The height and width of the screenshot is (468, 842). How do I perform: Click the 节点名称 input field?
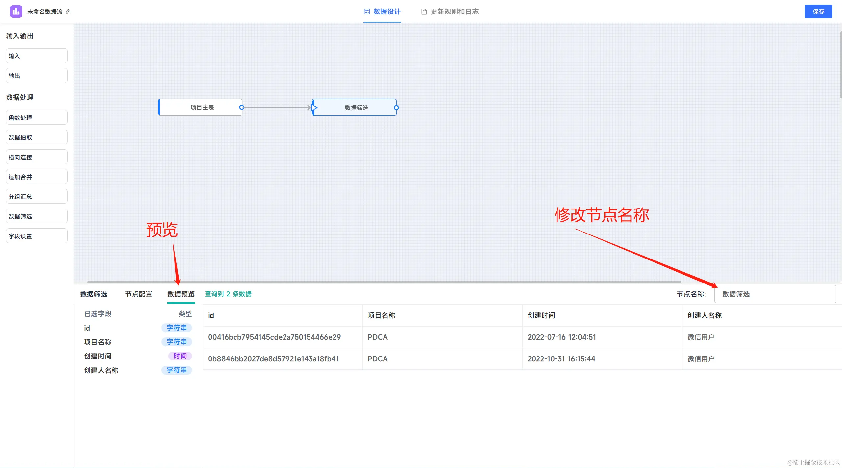775,294
